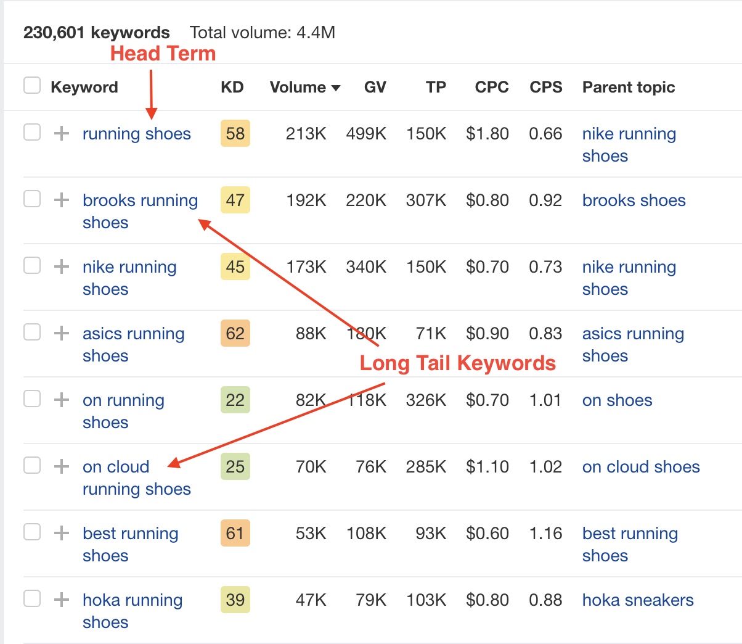
Task: Check the running shoes row checkbox
Action: (32, 132)
